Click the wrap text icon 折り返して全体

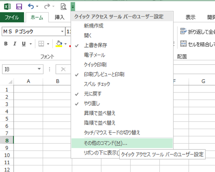tap(183, 31)
